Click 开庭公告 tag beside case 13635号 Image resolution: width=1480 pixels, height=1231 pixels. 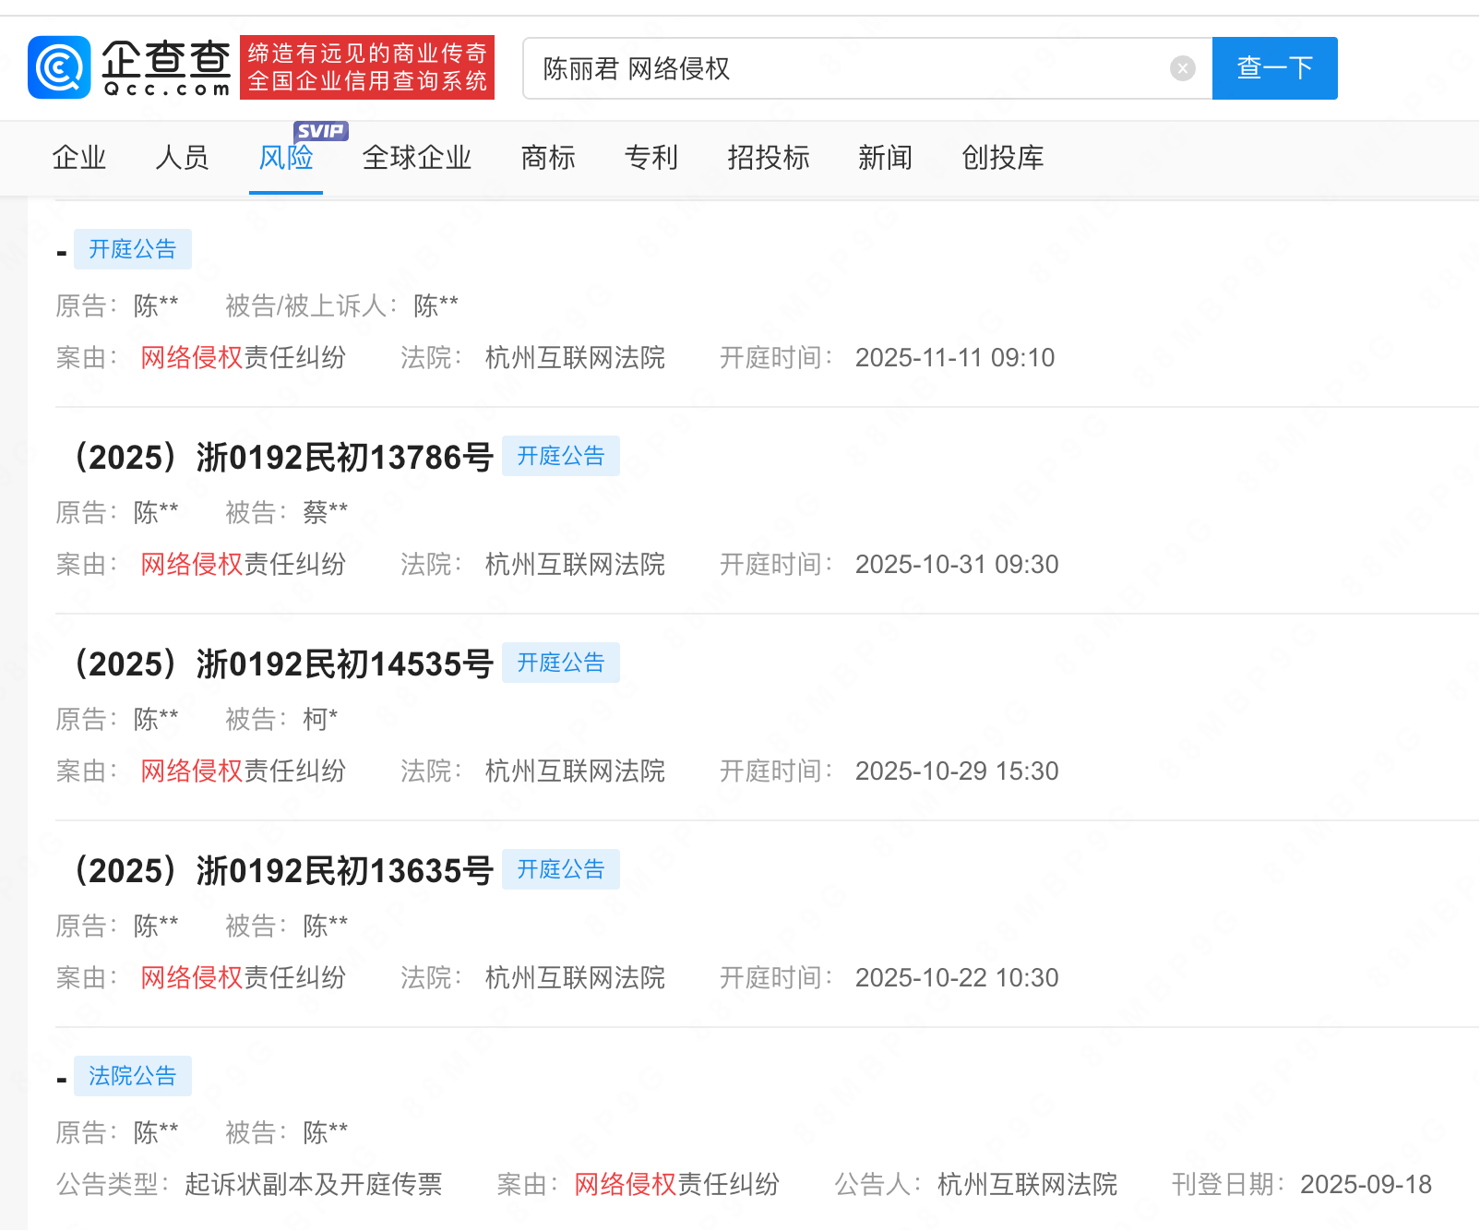(x=561, y=869)
